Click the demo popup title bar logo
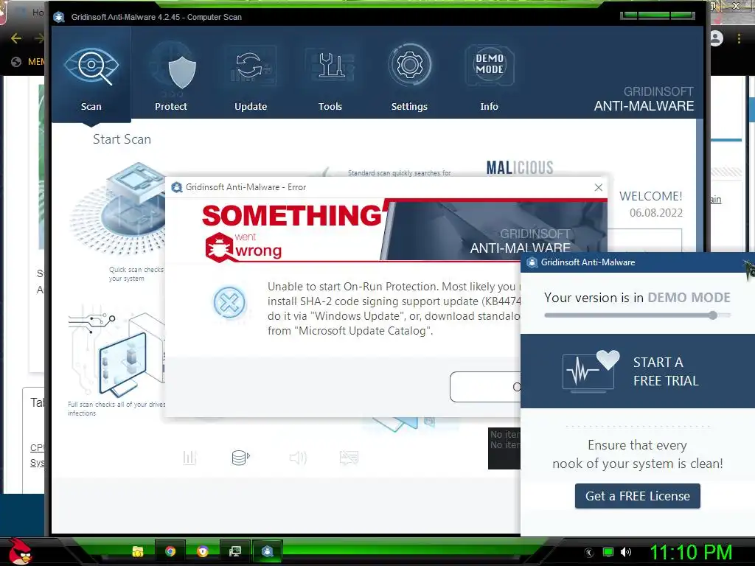The image size is (755, 566). click(x=532, y=262)
